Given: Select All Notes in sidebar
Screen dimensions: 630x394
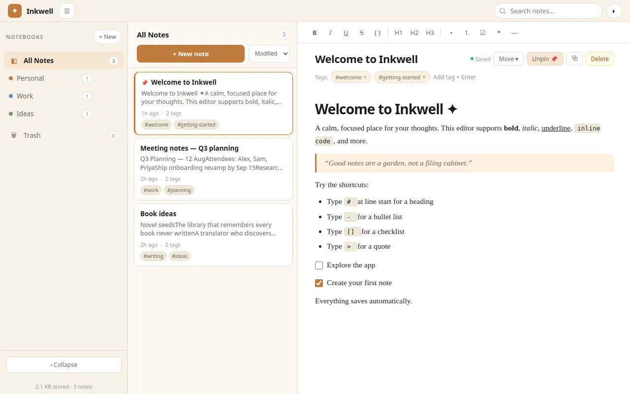Looking at the screenshot, I should click(x=63, y=61).
